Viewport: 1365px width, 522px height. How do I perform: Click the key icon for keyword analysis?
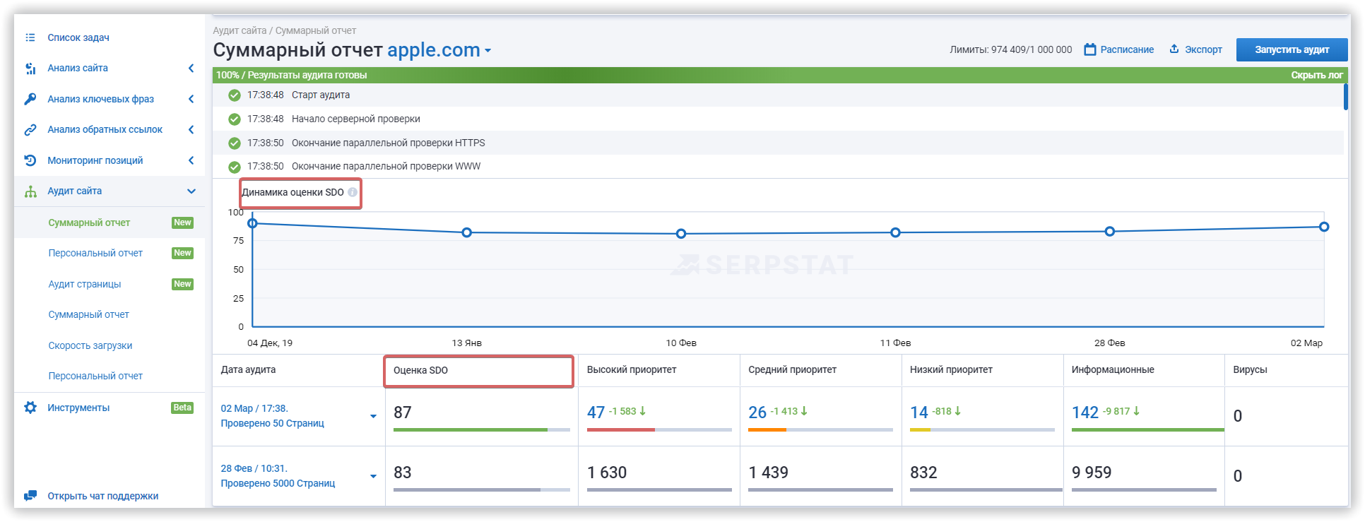(30, 99)
